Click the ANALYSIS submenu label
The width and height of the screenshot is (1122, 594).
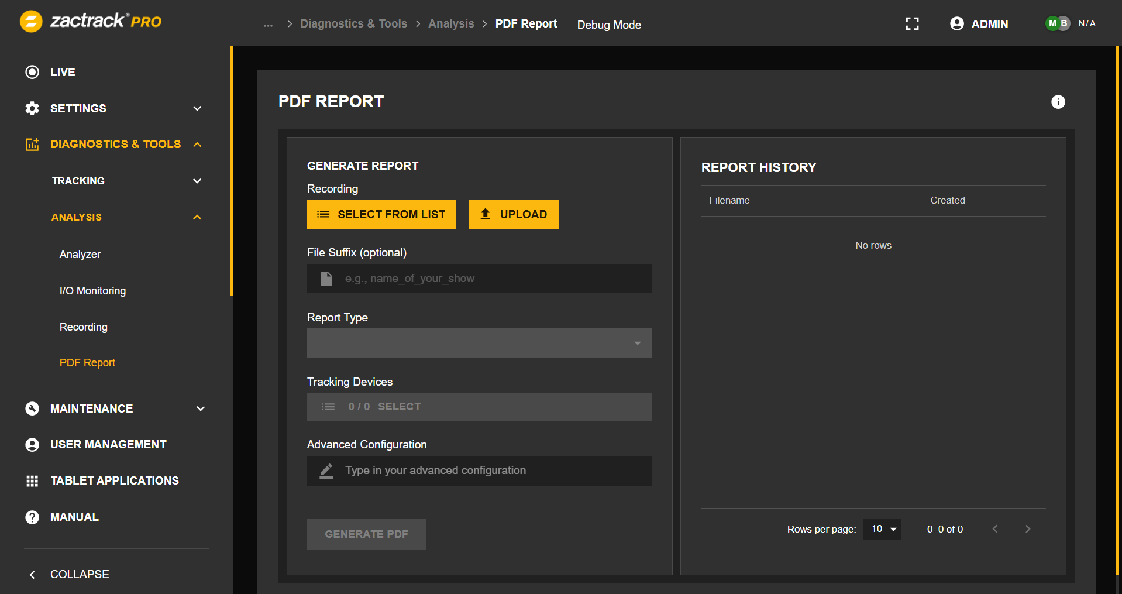tap(77, 217)
